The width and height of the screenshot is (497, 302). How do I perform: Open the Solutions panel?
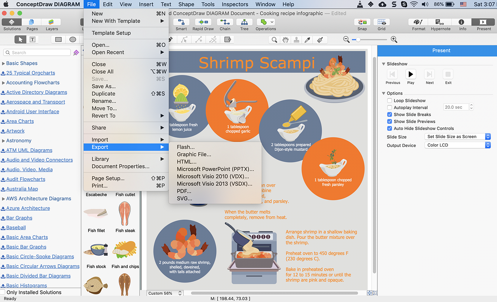[12, 22]
